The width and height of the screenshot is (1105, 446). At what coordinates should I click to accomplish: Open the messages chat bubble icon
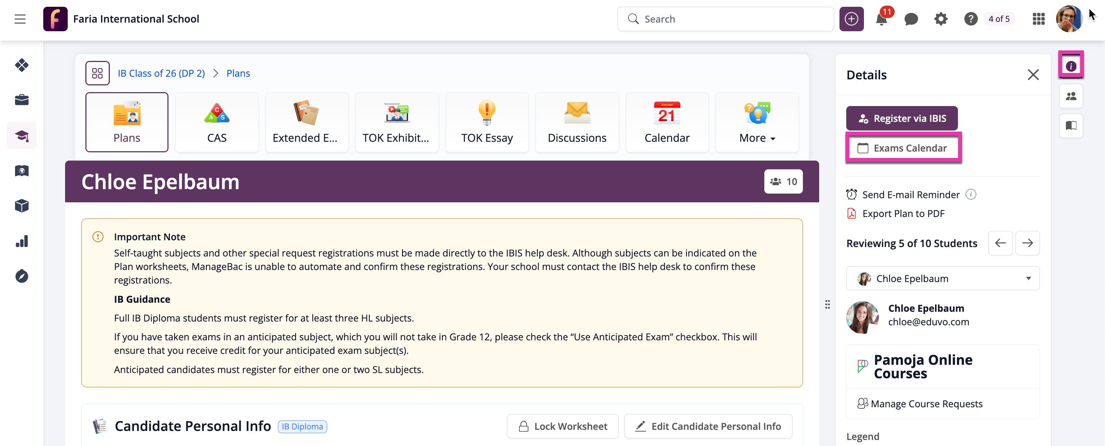click(911, 19)
